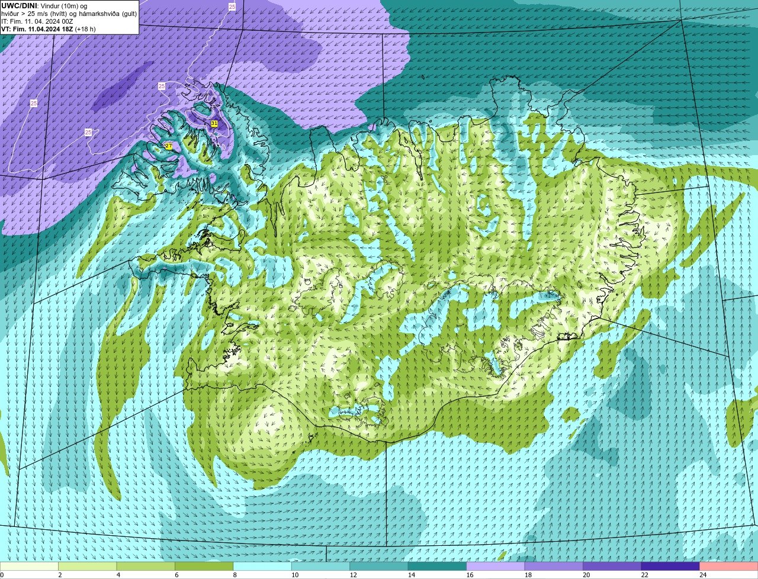
Task: Select the pink above-24 m/s legend swatch
Action: [729, 566]
